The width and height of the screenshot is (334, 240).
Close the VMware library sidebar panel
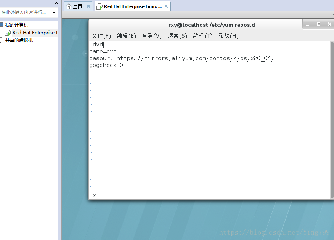56,3
